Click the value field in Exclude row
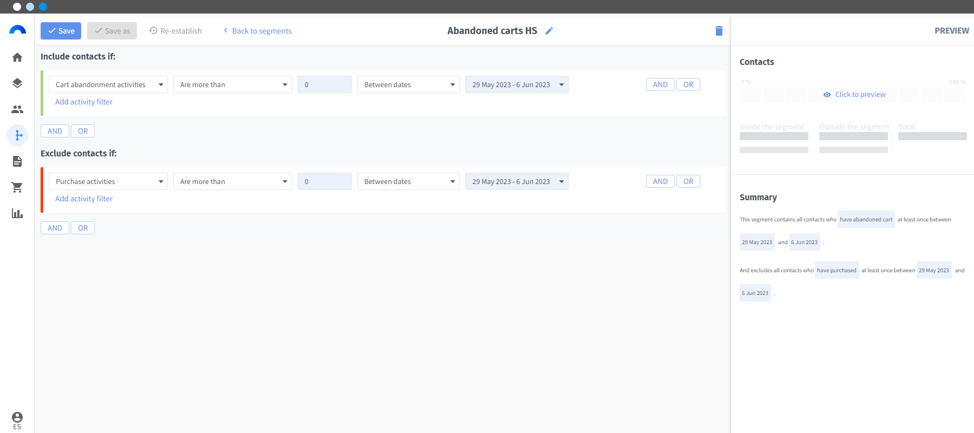974x433 pixels. pyautogui.click(x=325, y=181)
